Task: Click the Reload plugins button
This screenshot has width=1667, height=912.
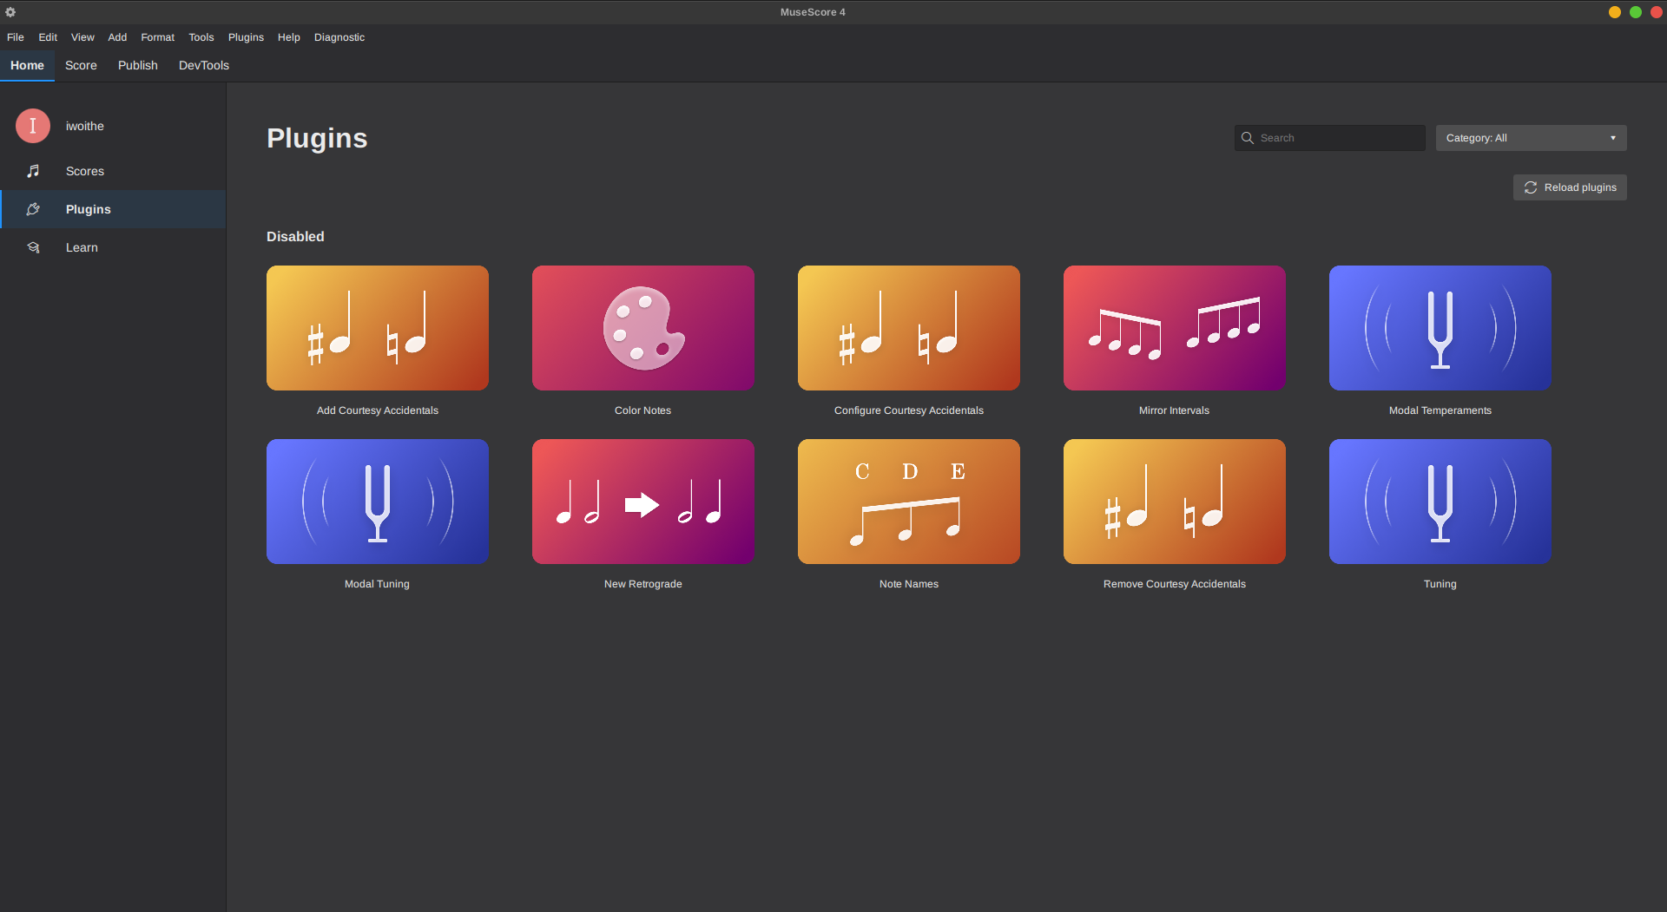Action: click(1570, 187)
